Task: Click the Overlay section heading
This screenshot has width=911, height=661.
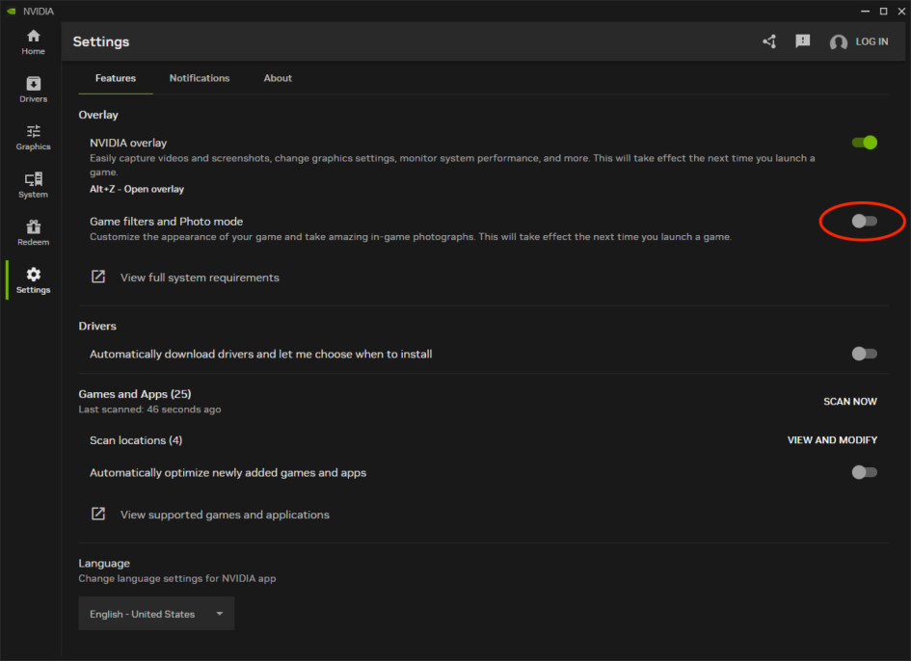Action: pos(98,115)
